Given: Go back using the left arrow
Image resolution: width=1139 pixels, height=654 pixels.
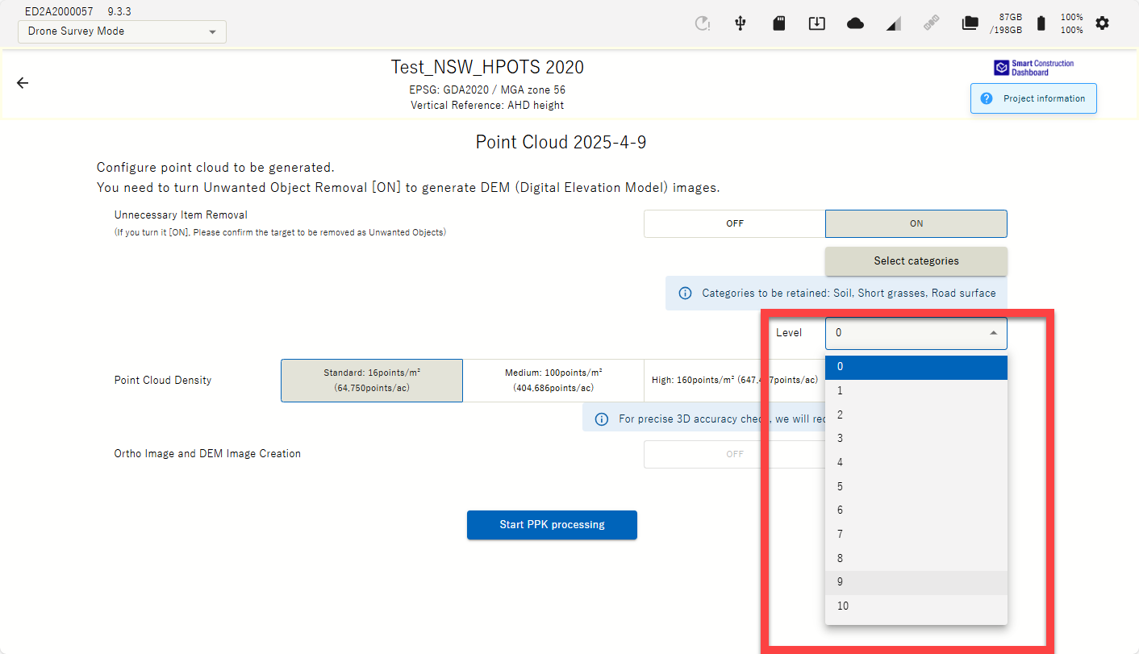Looking at the screenshot, I should coord(23,83).
